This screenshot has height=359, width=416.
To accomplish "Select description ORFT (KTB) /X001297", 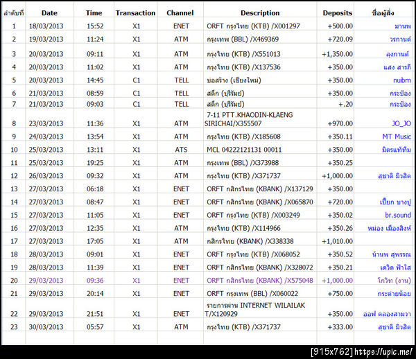I will pyautogui.click(x=253, y=26).
